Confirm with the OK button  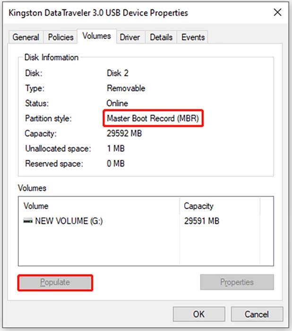[x=198, y=314]
